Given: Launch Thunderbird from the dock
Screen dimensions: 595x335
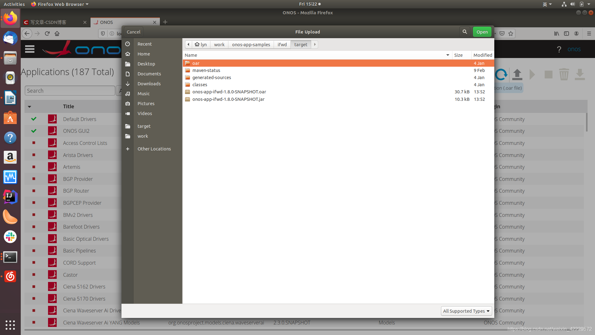Looking at the screenshot, I should (10, 38).
